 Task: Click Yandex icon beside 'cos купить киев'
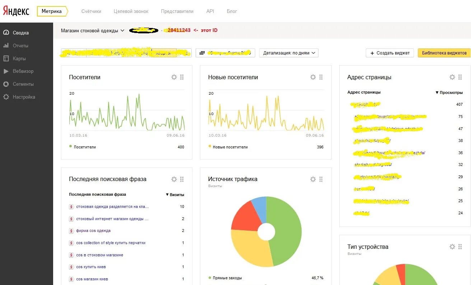71,267
